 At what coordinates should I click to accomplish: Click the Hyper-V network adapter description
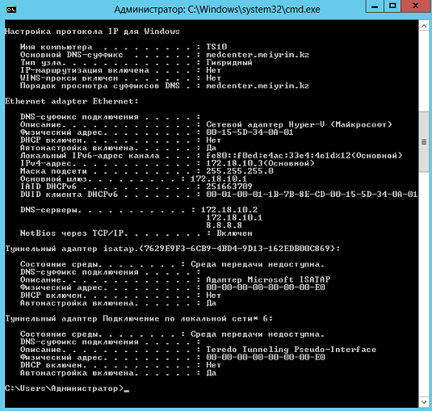point(299,124)
